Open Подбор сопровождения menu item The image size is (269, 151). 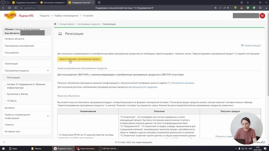click(x=66, y=16)
